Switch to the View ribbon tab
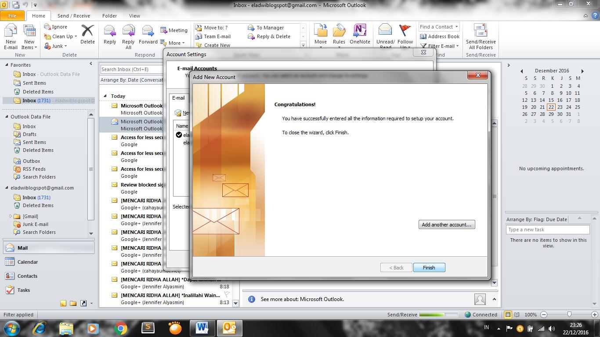 click(x=134, y=16)
